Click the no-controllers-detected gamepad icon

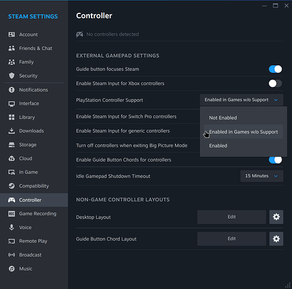[x=79, y=34]
